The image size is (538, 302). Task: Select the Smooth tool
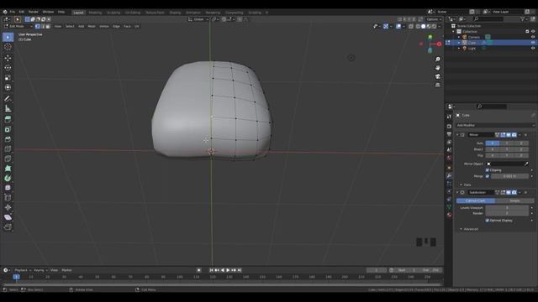tap(8, 188)
